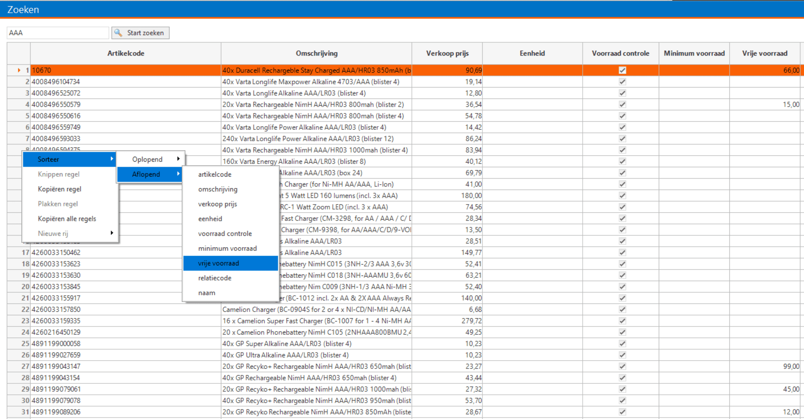The width and height of the screenshot is (804, 419).
Task: Sort descending by vrije voorraad
Action: pyautogui.click(x=230, y=263)
